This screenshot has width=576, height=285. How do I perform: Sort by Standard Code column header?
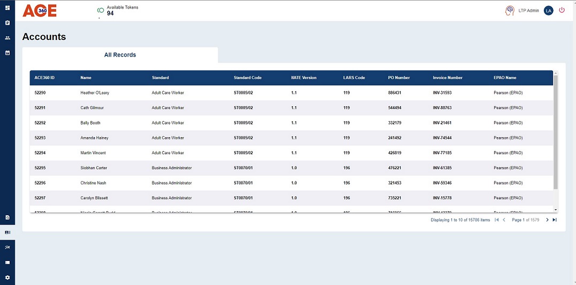pos(248,78)
